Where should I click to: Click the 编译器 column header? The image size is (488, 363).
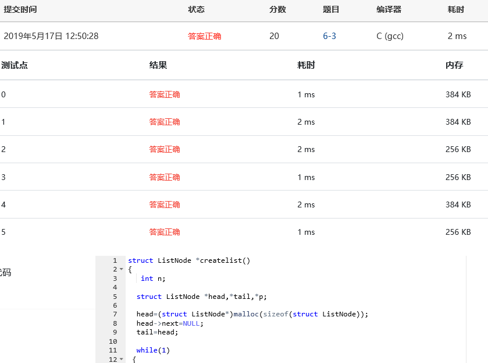coord(389,10)
